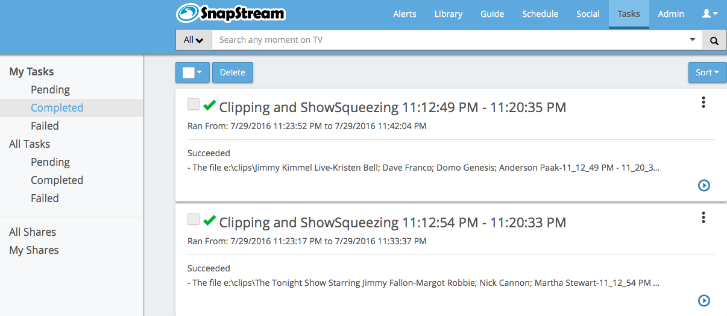The image size is (727, 316).
Task: Open Failed under My Tasks
Action: tap(45, 126)
